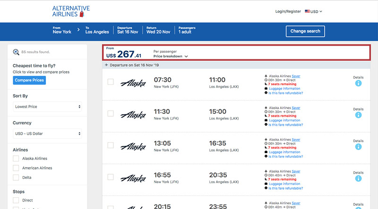Open the USD - US Dollar currency dropdown
Viewport: 378px width, 209px height.
[x=47, y=134]
